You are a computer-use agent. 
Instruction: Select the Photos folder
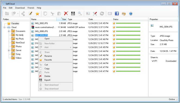coord(19,46)
